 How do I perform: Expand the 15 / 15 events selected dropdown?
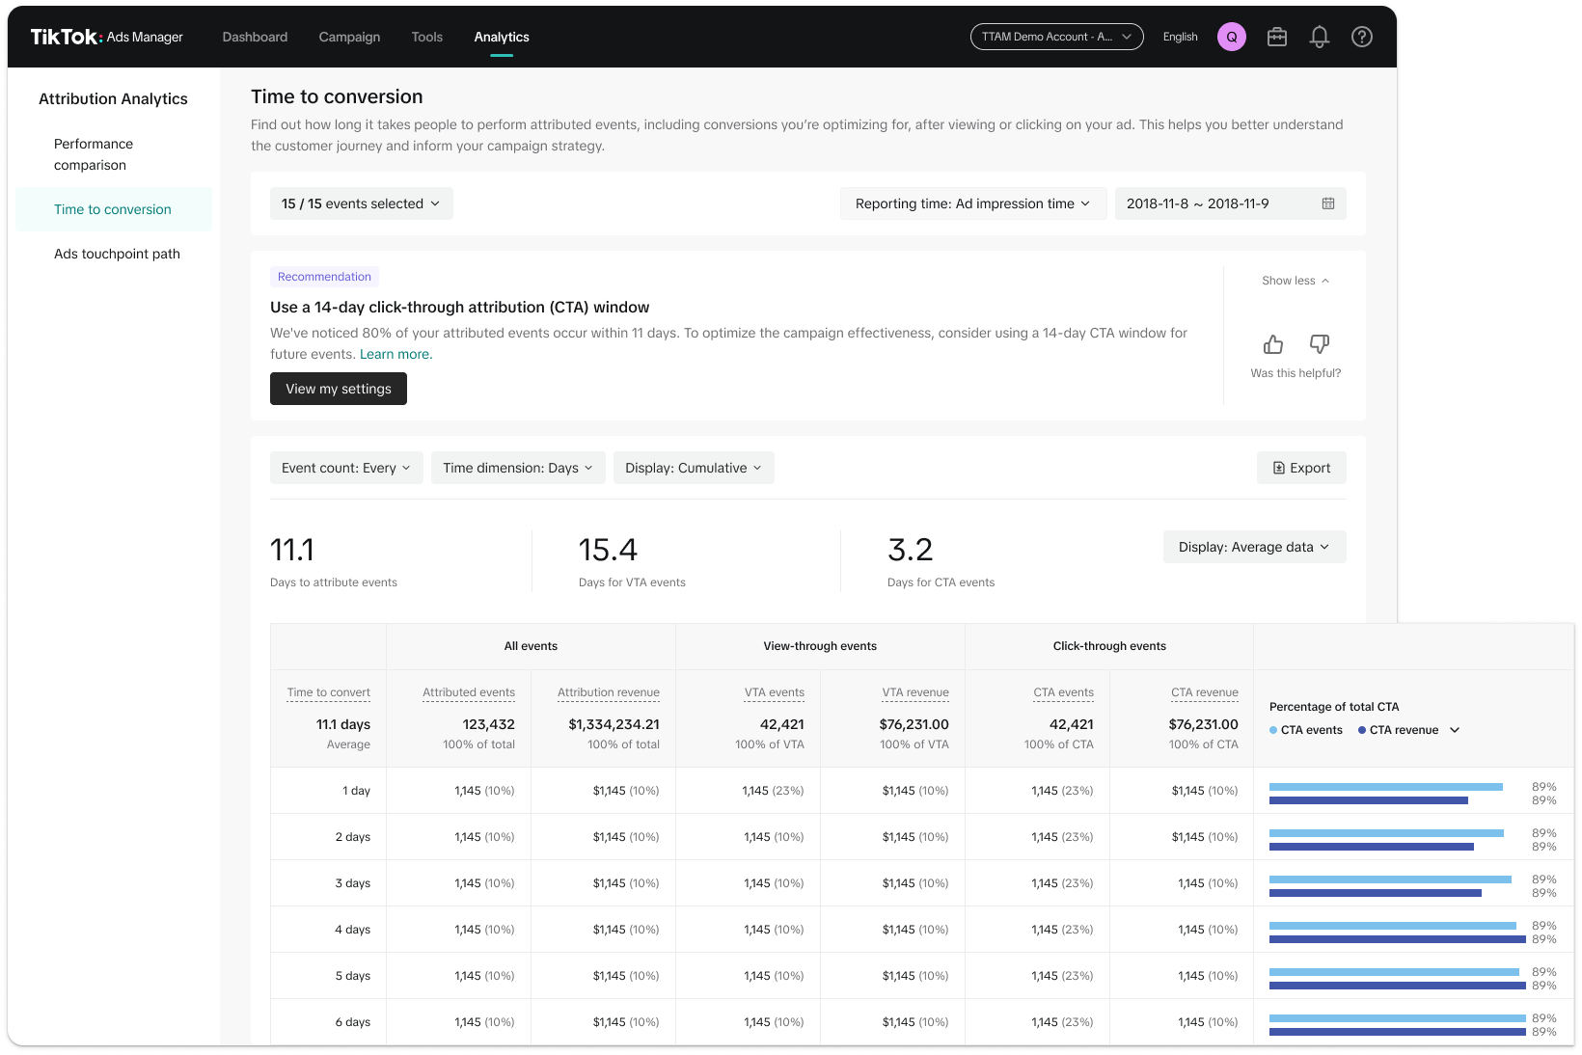361,203
